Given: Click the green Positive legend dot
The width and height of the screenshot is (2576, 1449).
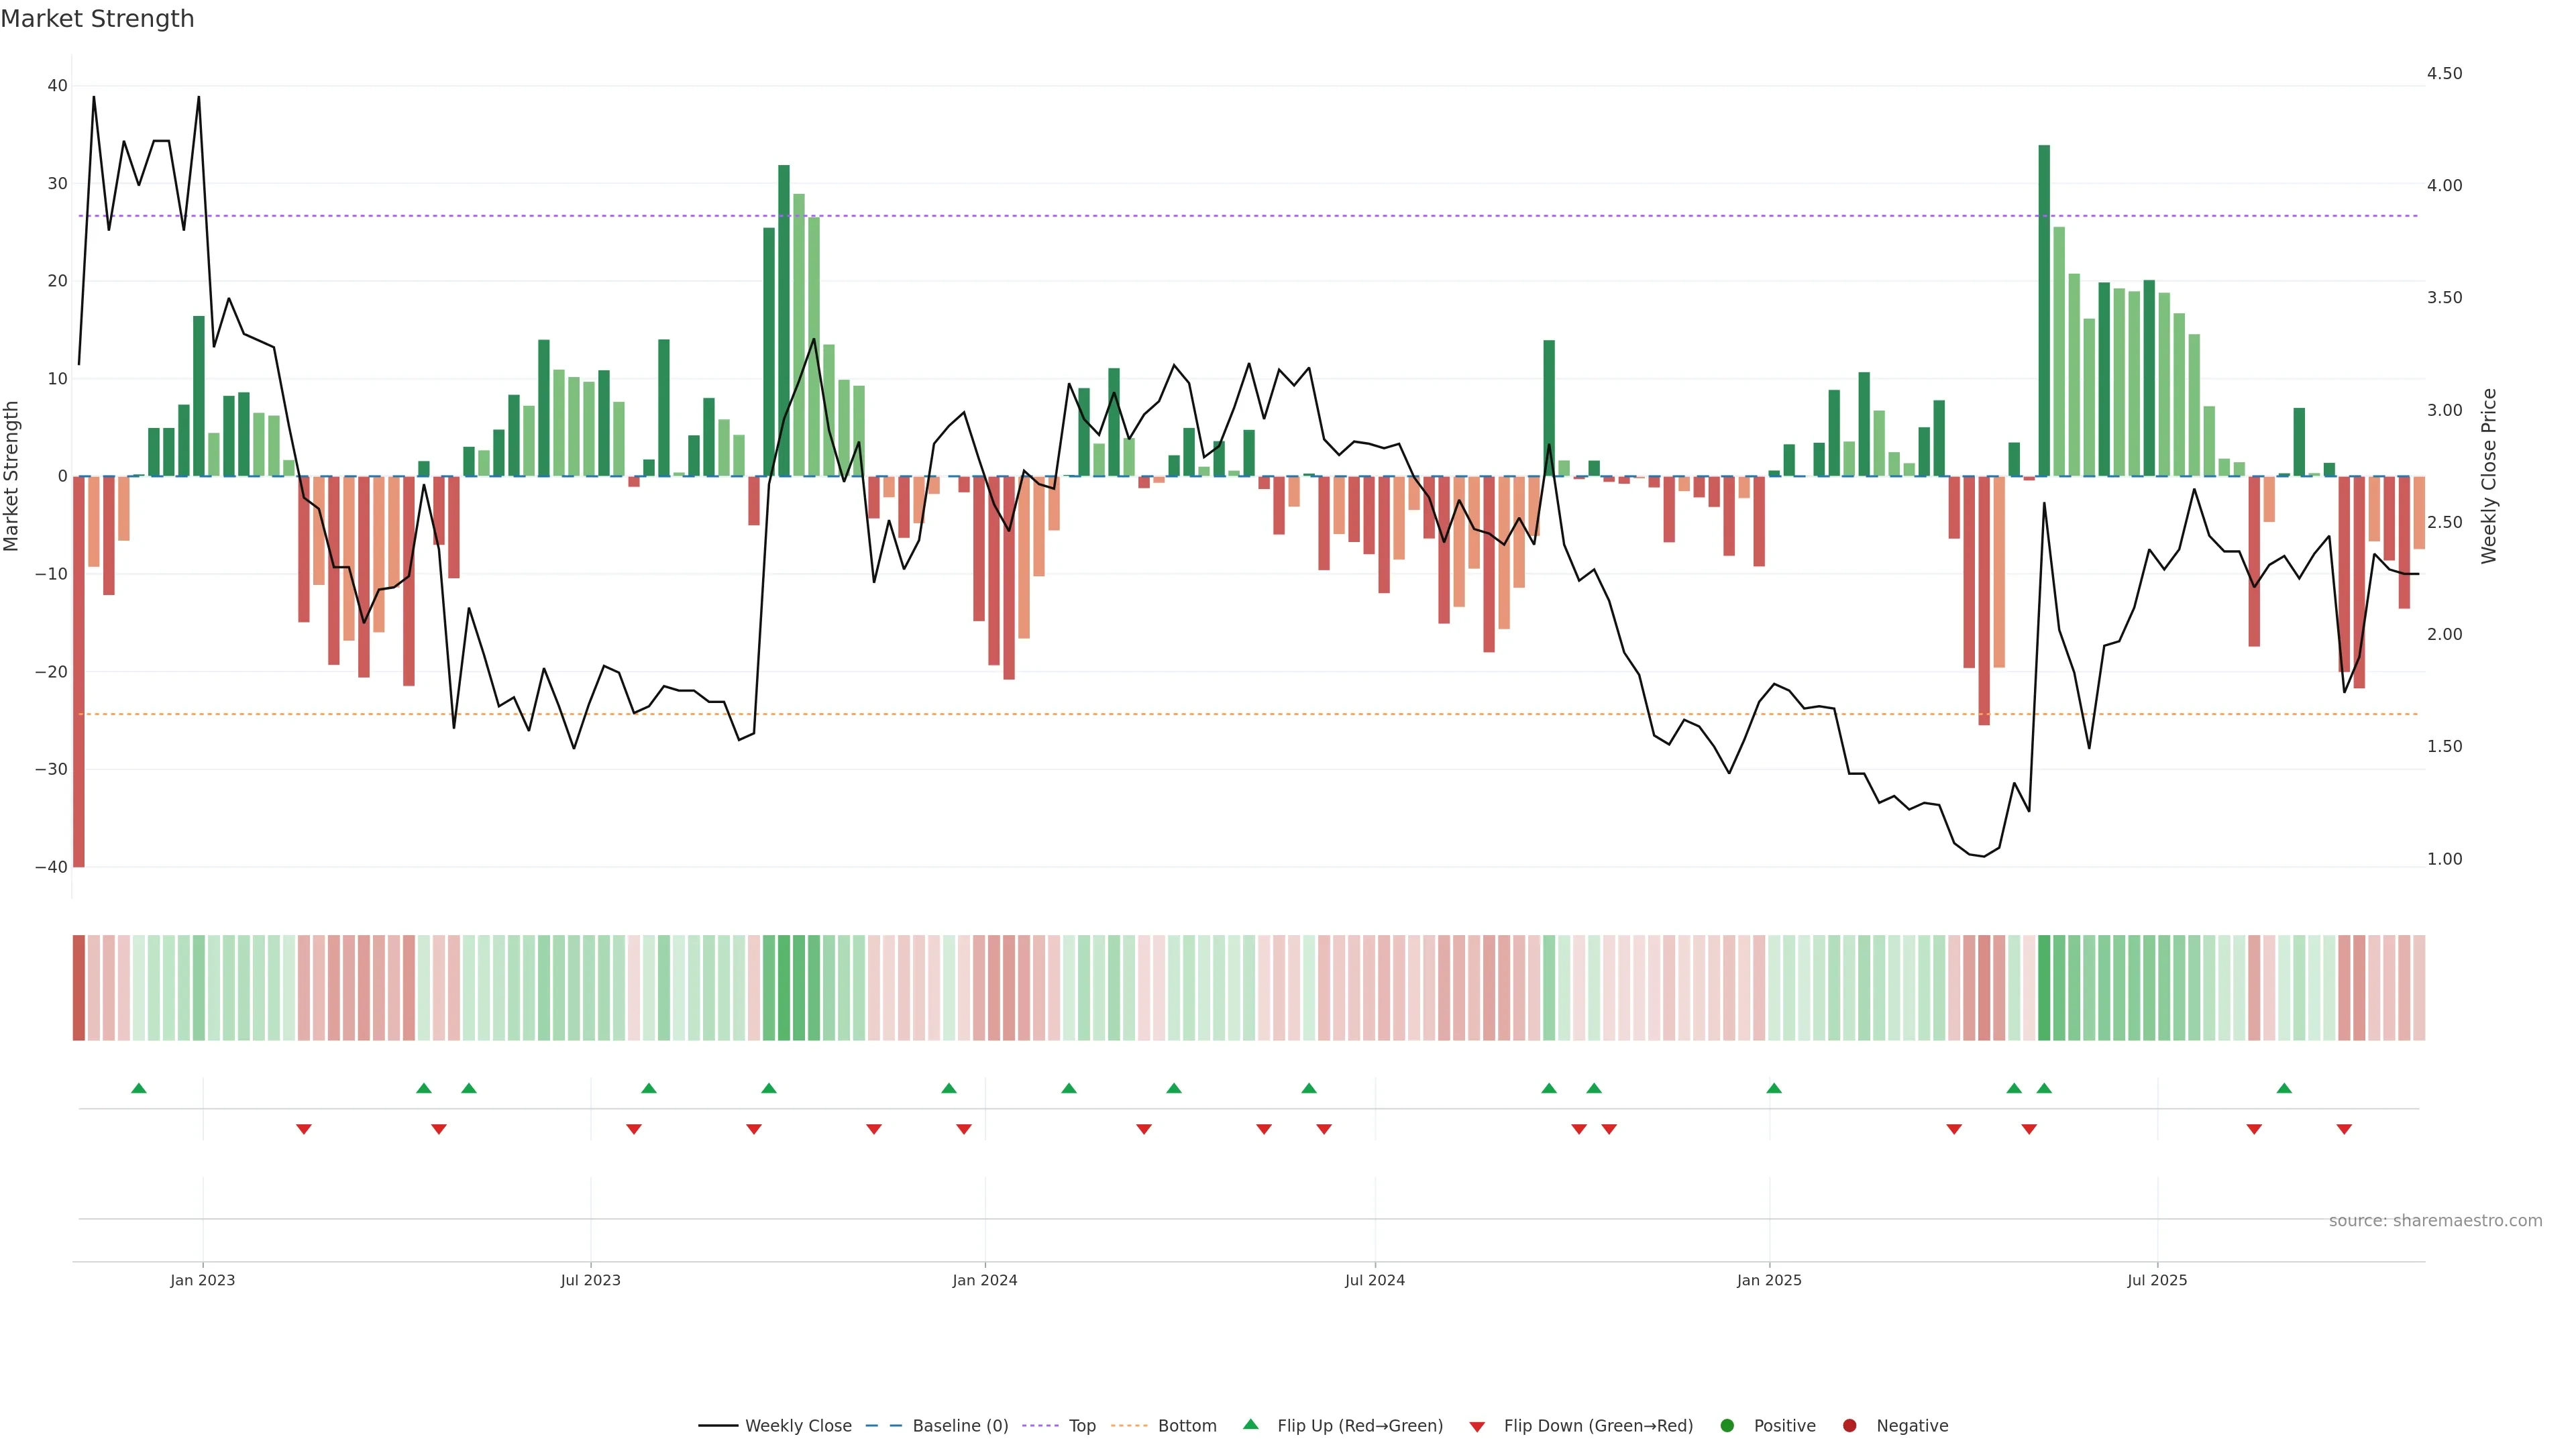Looking at the screenshot, I should point(1727,1426).
